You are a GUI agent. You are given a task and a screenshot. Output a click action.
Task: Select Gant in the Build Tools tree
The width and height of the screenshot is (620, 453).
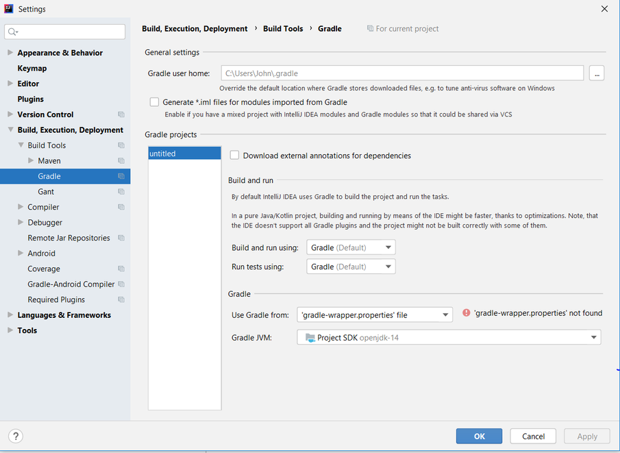point(46,191)
